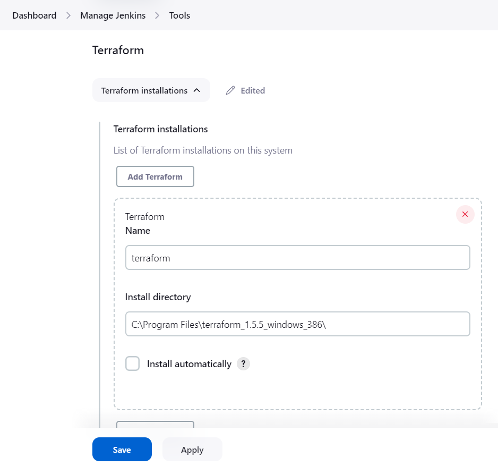Click the Install automatically label
Image resolution: width=498 pixels, height=474 pixels.
[x=190, y=364]
